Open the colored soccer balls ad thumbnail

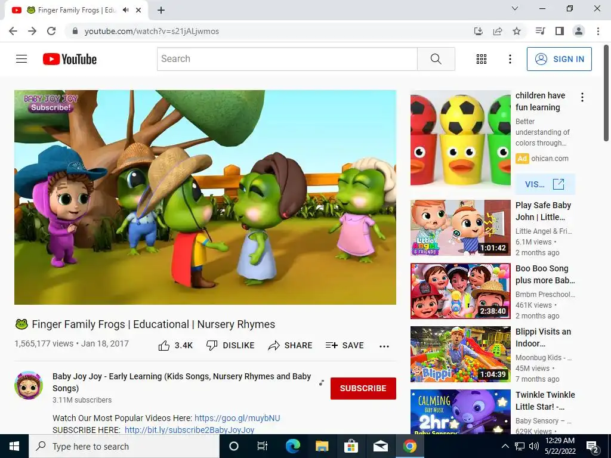point(460,139)
